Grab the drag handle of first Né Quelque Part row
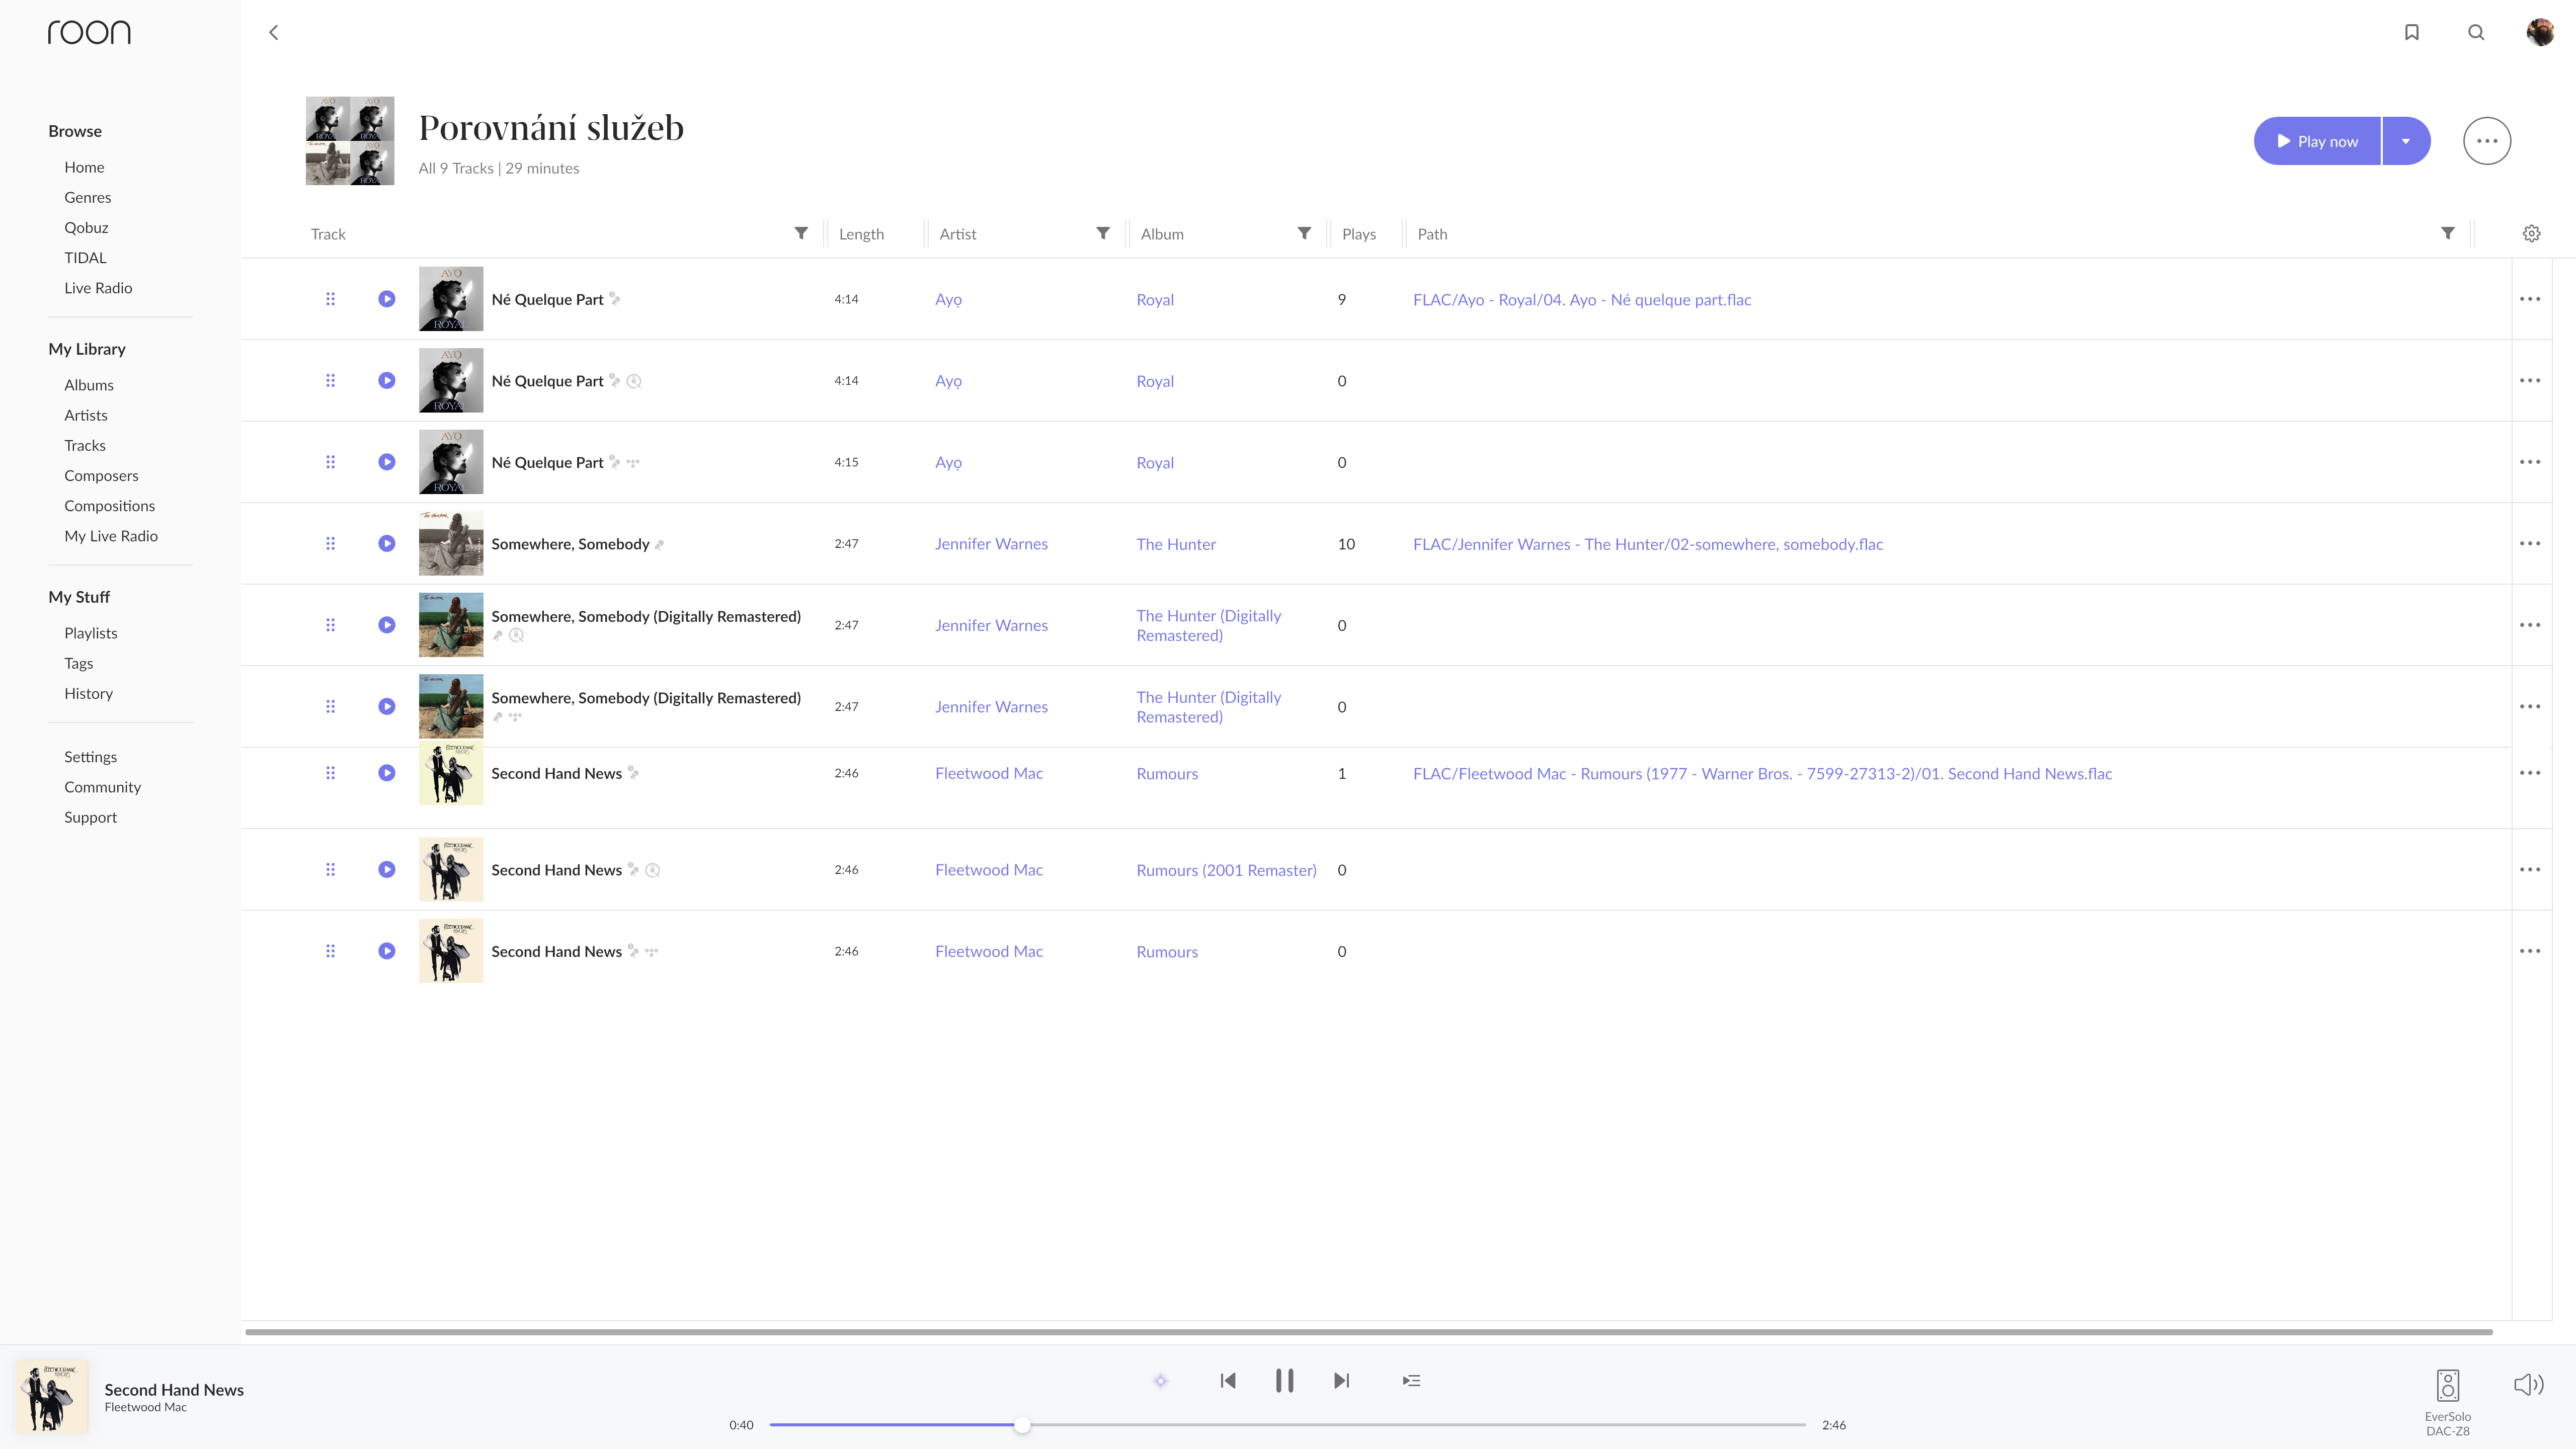 pos(330,299)
